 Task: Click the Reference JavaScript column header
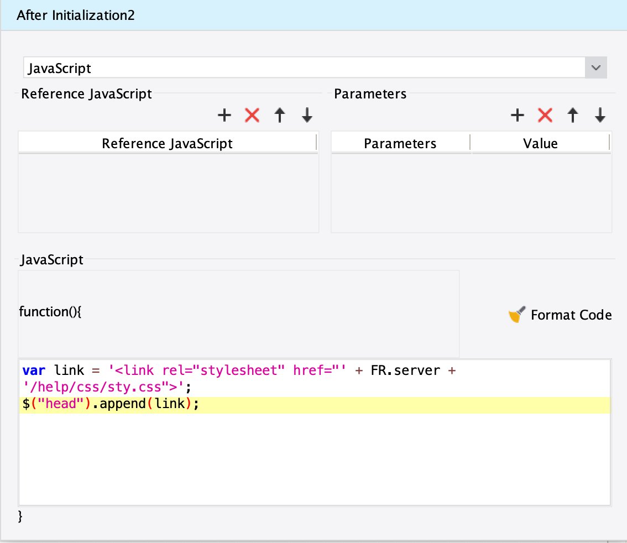(x=167, y=144)
